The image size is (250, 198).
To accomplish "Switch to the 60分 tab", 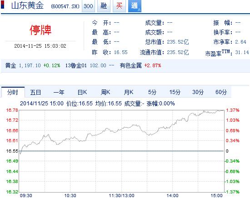I will (221, 92).
